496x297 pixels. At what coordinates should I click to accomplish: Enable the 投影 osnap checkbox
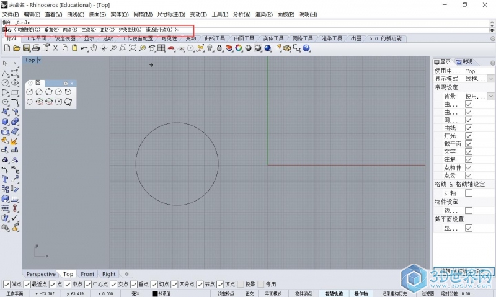pos(240,284)
